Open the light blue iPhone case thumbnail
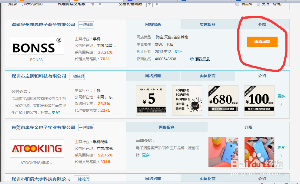Screen dimensions: 300x184 [x=259, y=152]
